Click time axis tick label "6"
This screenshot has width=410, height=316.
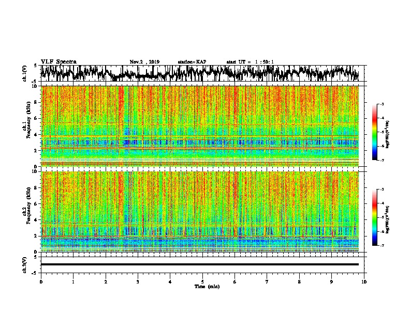click(x=235, y=282)
